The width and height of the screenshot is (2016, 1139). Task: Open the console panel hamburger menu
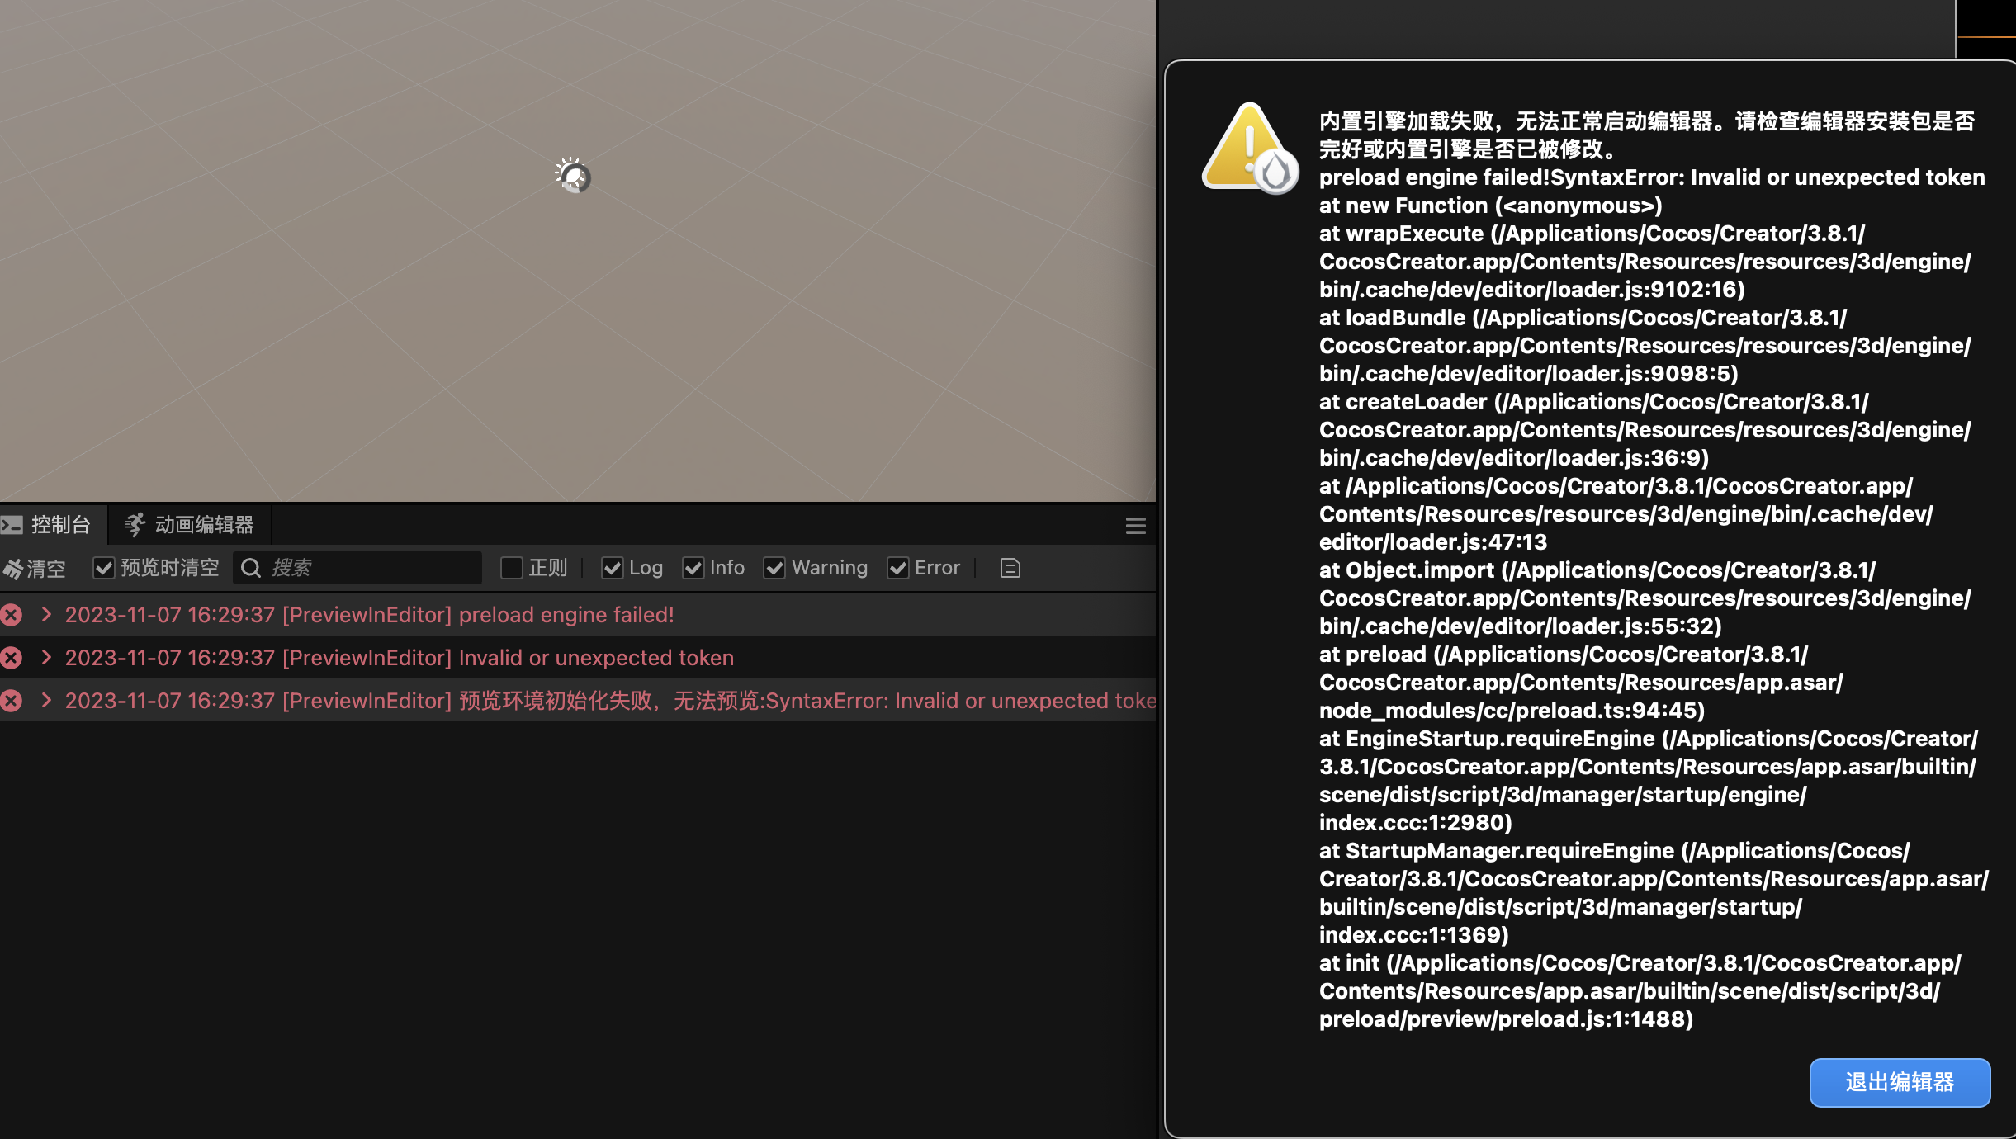1135,526
